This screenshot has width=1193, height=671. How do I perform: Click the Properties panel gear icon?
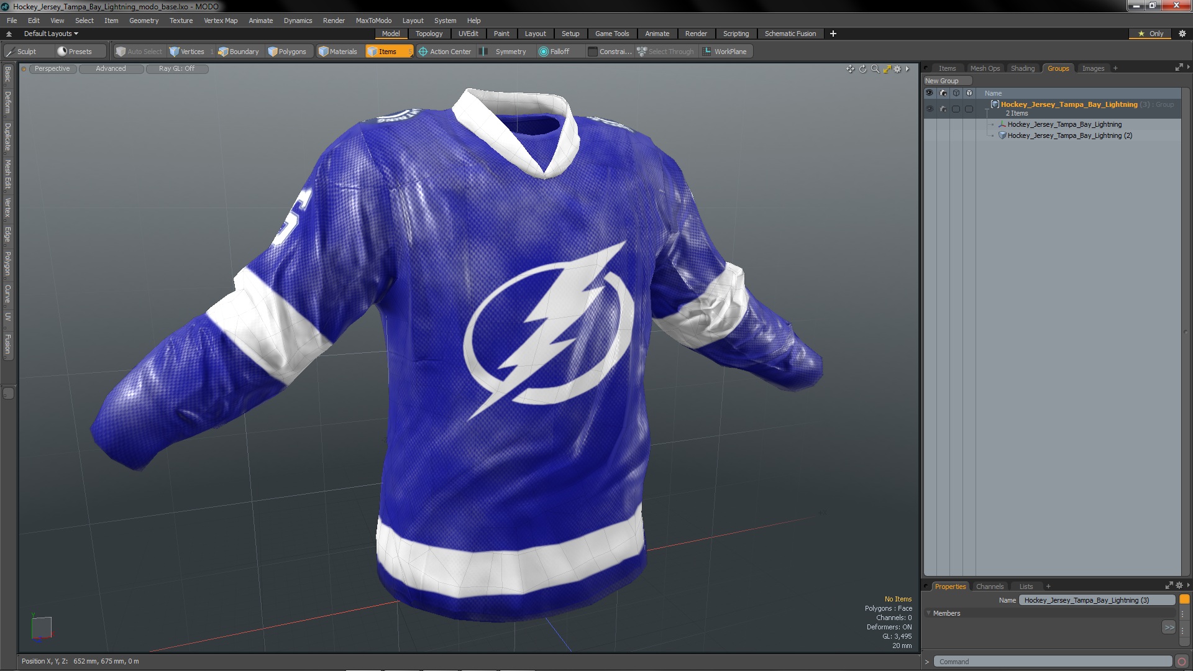pos(1179,586)
